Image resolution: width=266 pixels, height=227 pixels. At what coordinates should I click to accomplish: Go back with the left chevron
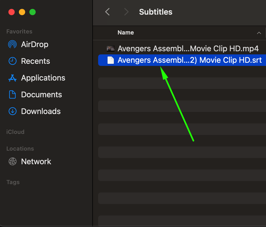pyautogui.click(x=107, y=12)
